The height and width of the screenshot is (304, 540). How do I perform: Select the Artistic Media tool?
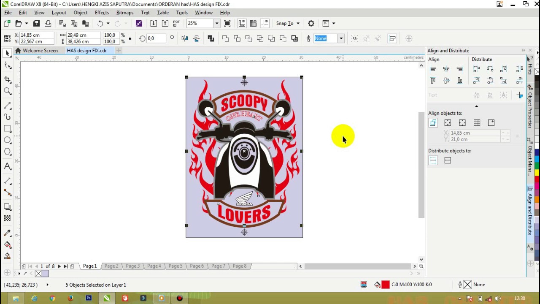pyautogui.click(x=7, y=117)
